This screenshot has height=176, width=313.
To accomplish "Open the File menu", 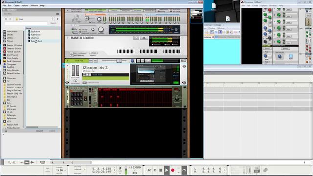I will coord(4,6).
